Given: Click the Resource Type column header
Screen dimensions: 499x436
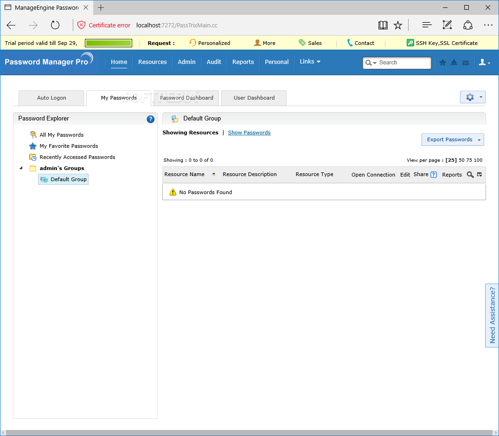Looking at the screenshot, I should 314,174.
